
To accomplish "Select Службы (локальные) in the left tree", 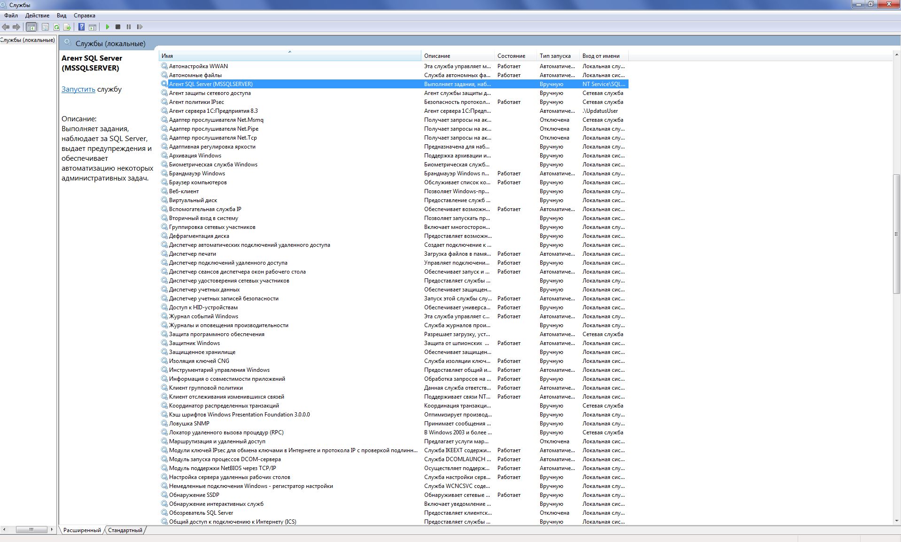I will point(28,40).
